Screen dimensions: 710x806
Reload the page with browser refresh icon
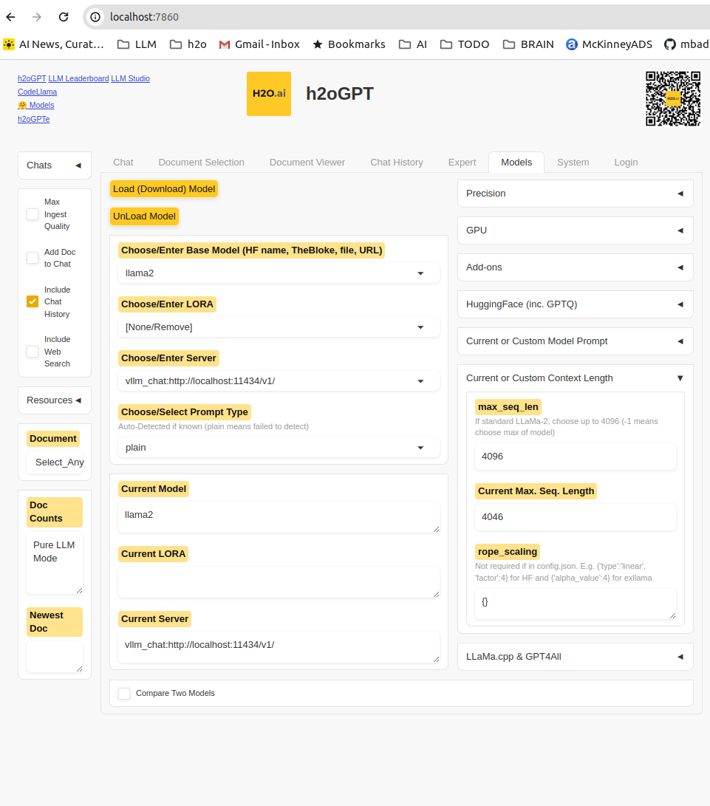point(64,16)
